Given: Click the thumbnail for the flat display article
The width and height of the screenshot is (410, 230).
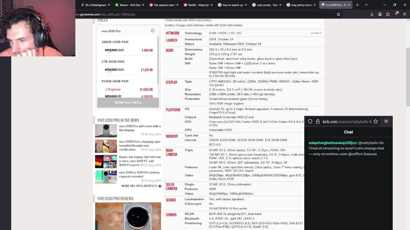Looking at the screenshot, I should click(x=106, y=131).
